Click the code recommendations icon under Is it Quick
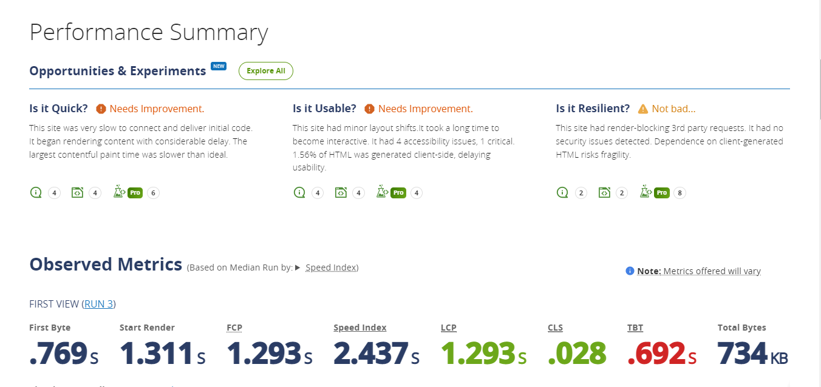The height and width of the screenshot is (387, 821). pos(78,192)
